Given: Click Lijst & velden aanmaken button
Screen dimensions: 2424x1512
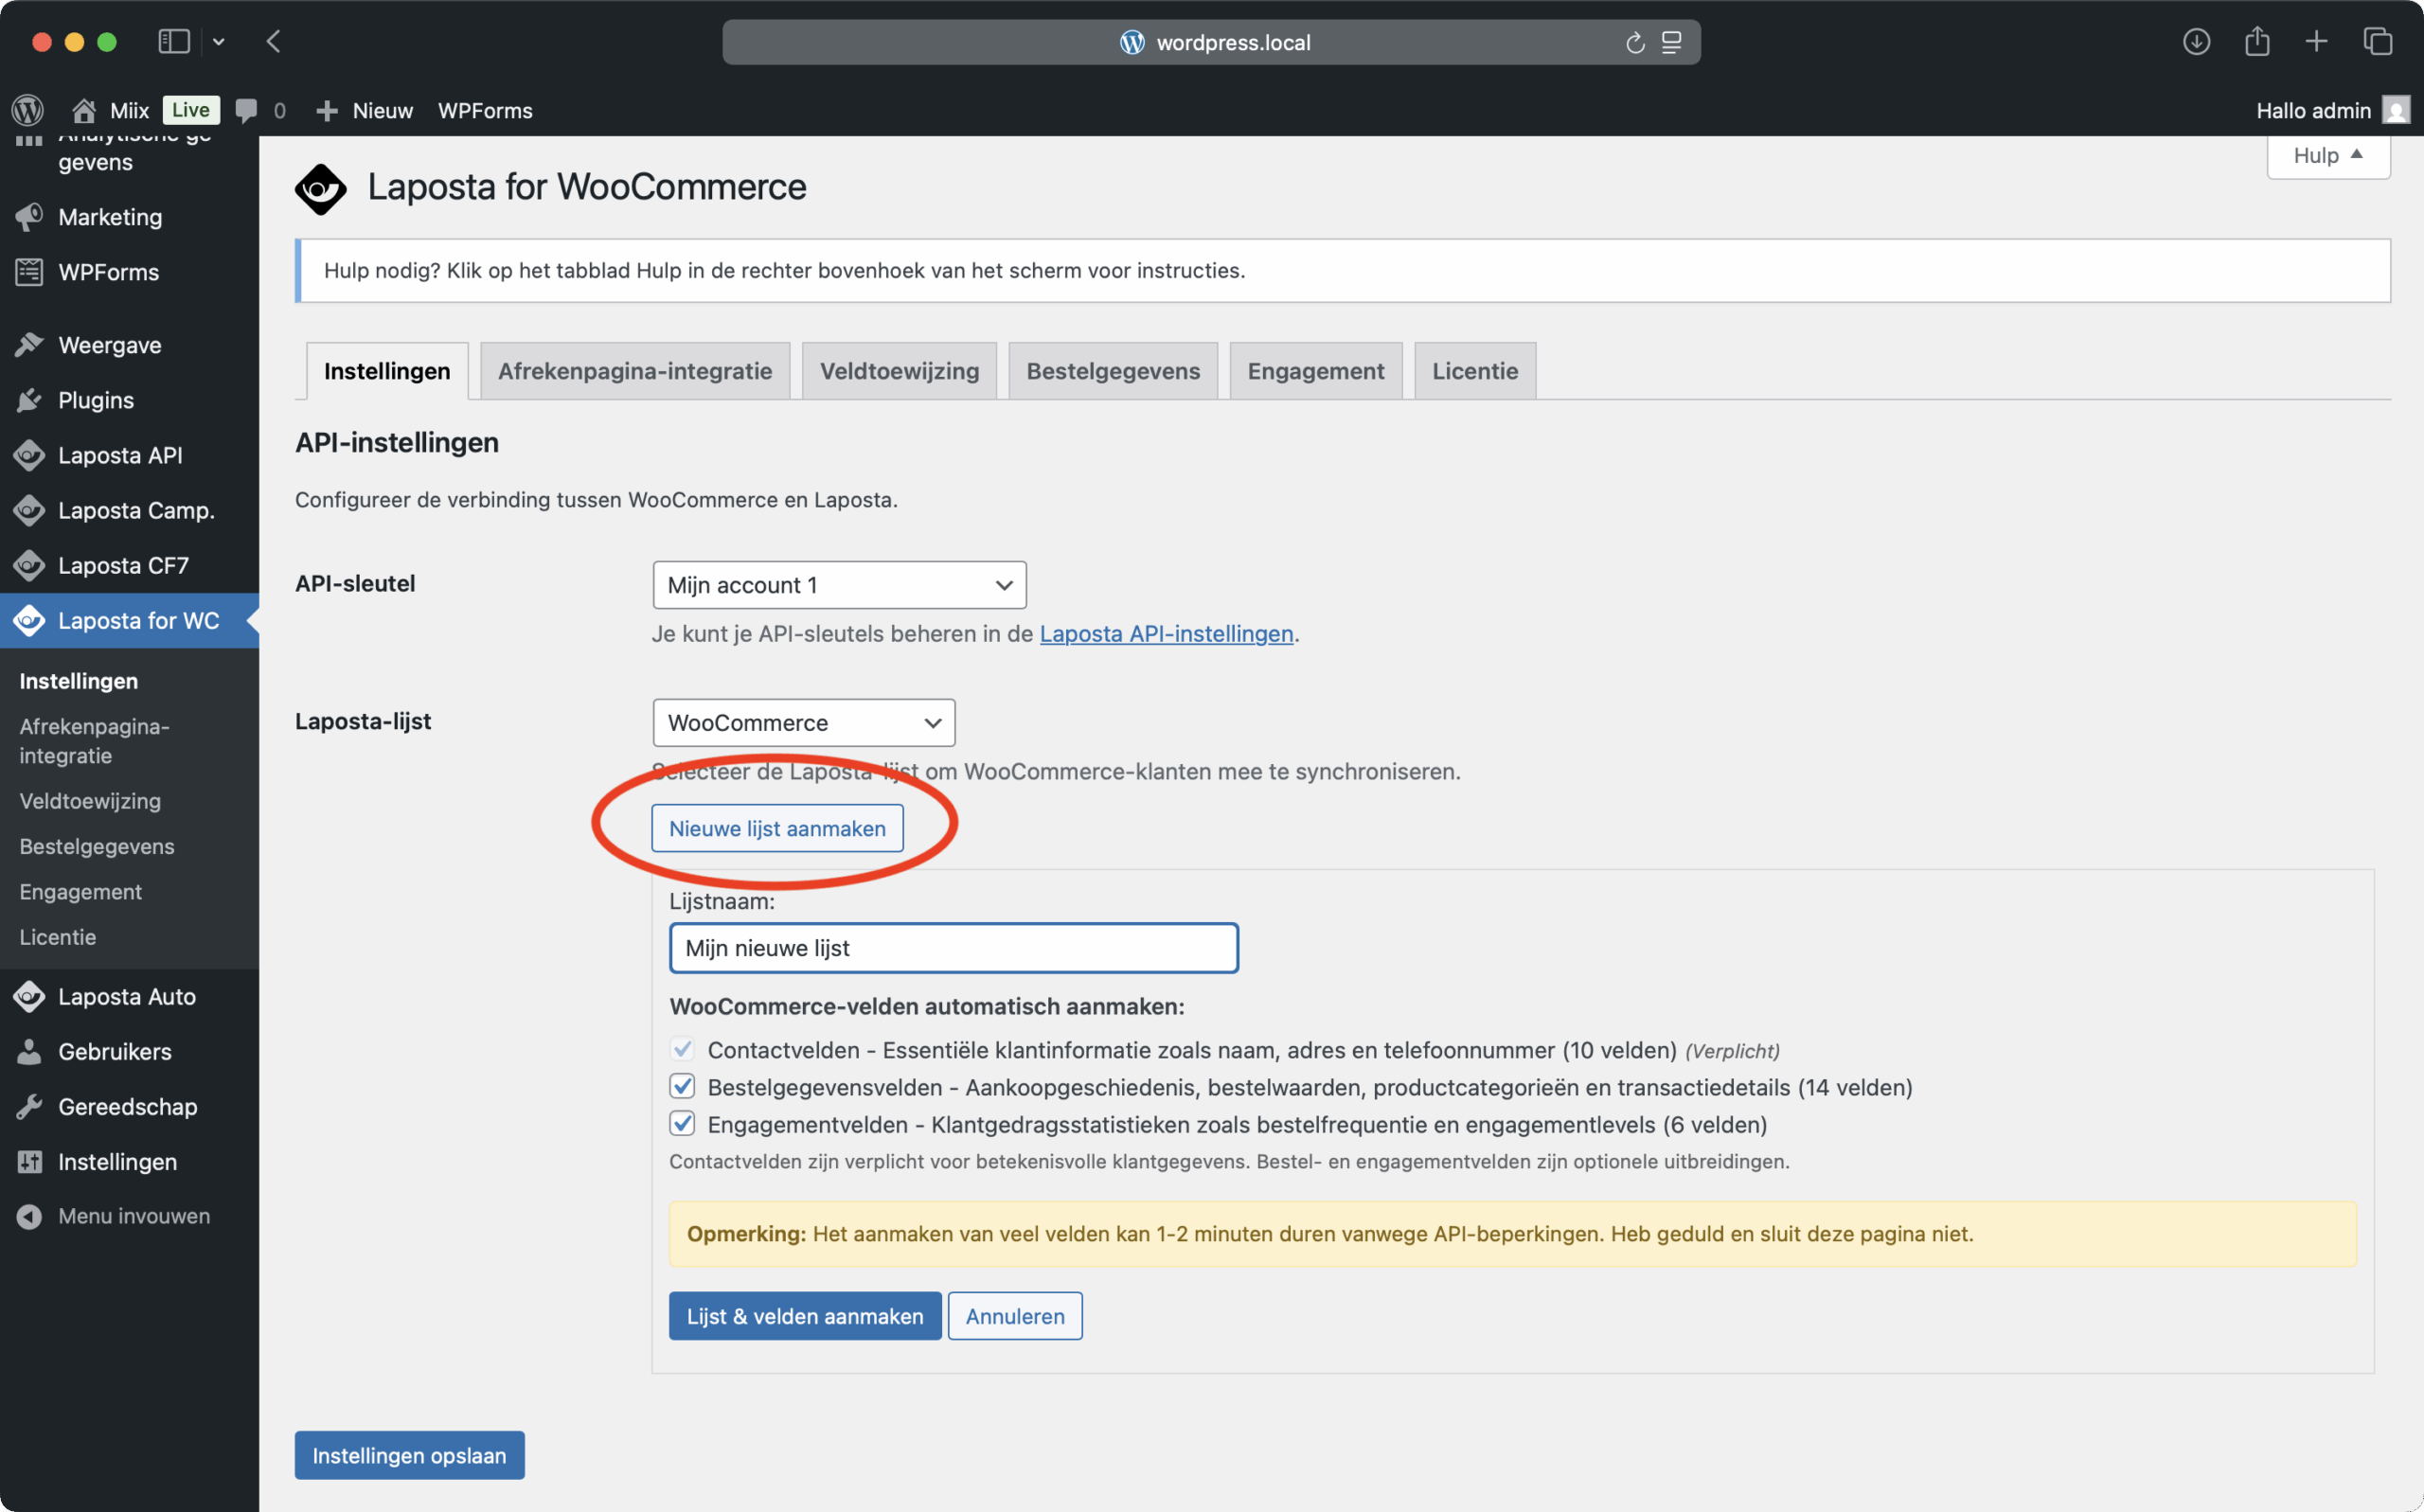Looking at the screenshot, I should 805,1316.
